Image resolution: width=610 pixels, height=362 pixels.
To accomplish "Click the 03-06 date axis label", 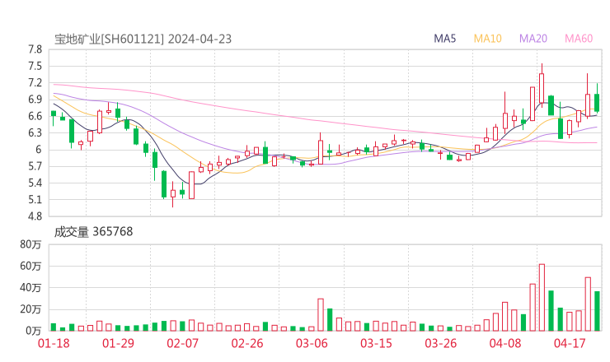I will click(x=312, y=343).
